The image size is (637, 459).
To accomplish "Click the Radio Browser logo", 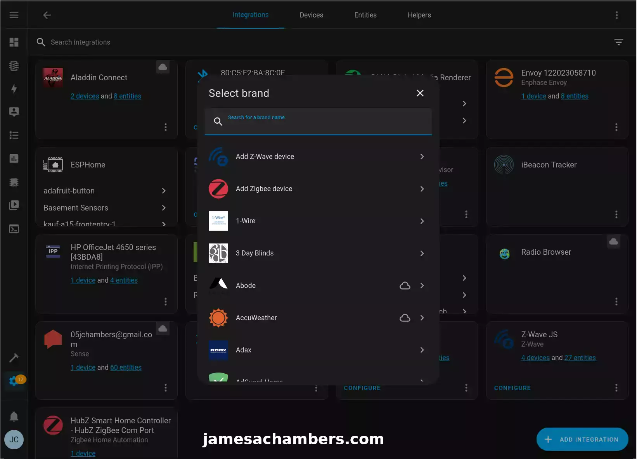I will point(505,254).
